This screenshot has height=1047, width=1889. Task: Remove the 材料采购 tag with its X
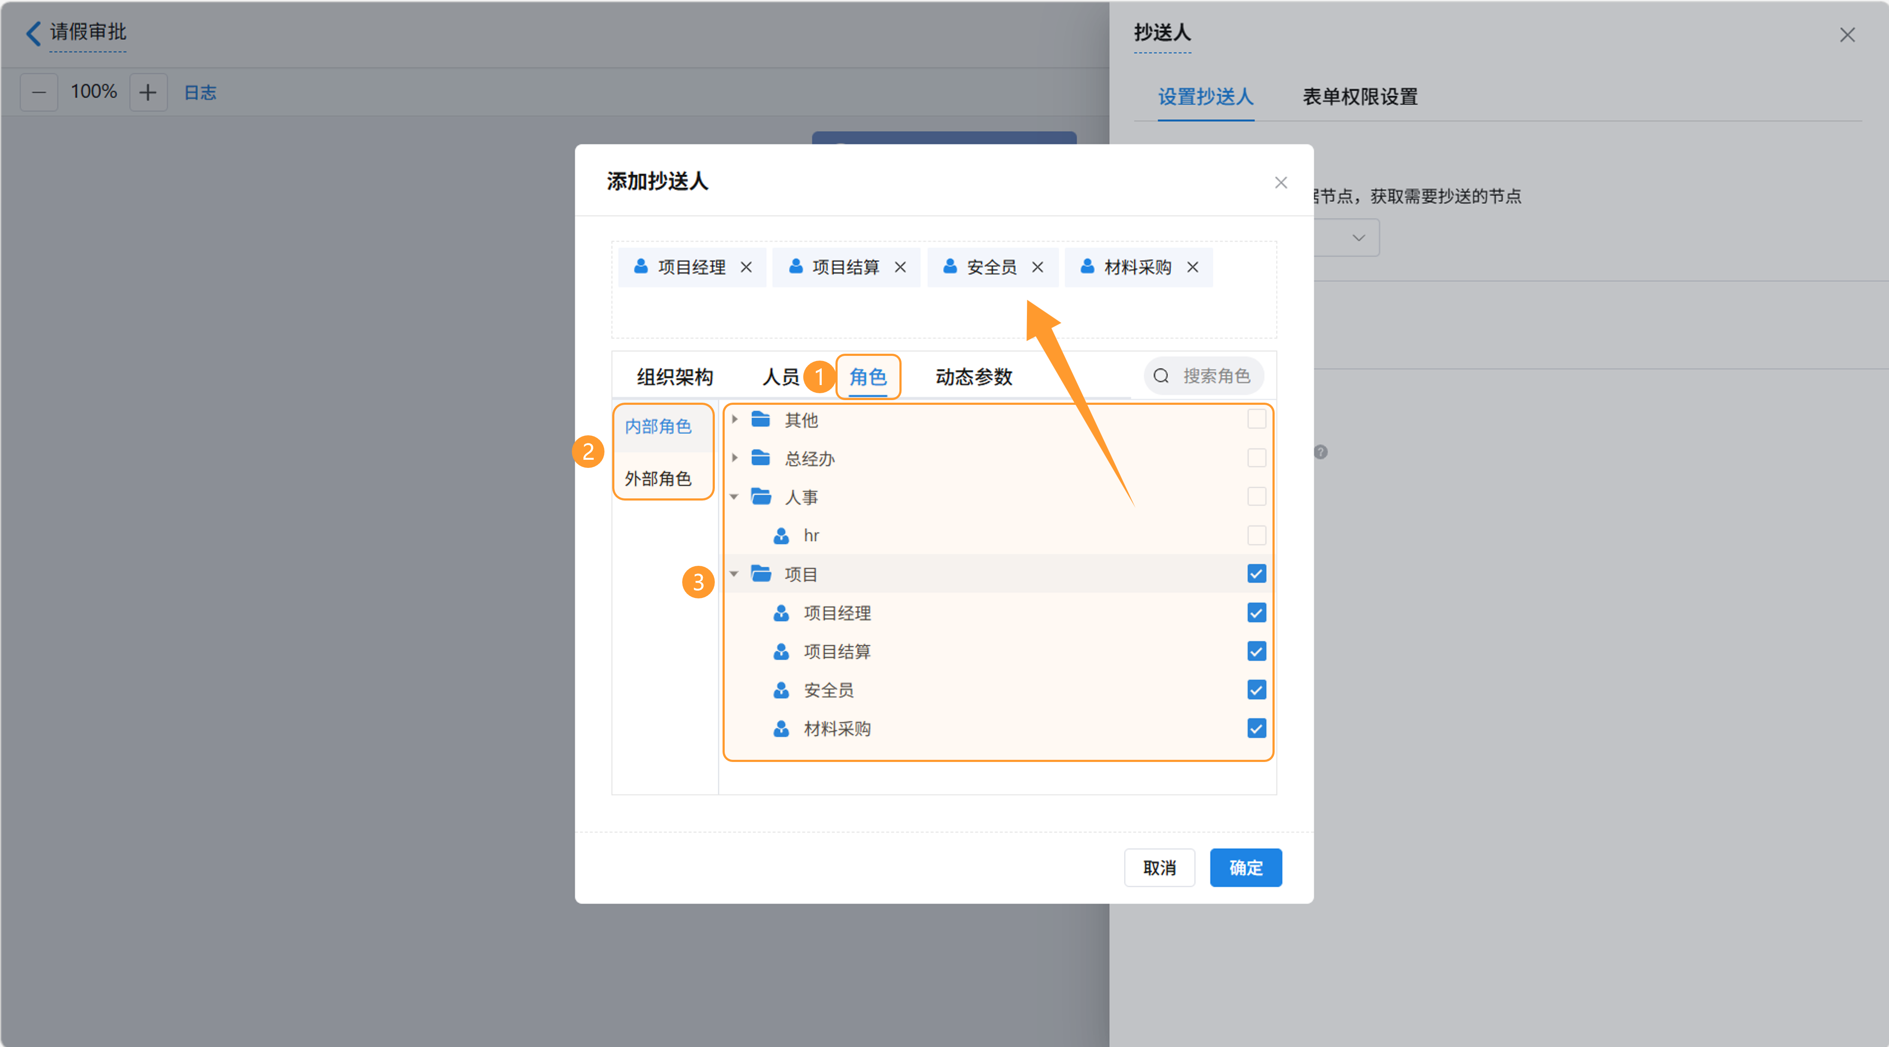[x=1192, y=267]
